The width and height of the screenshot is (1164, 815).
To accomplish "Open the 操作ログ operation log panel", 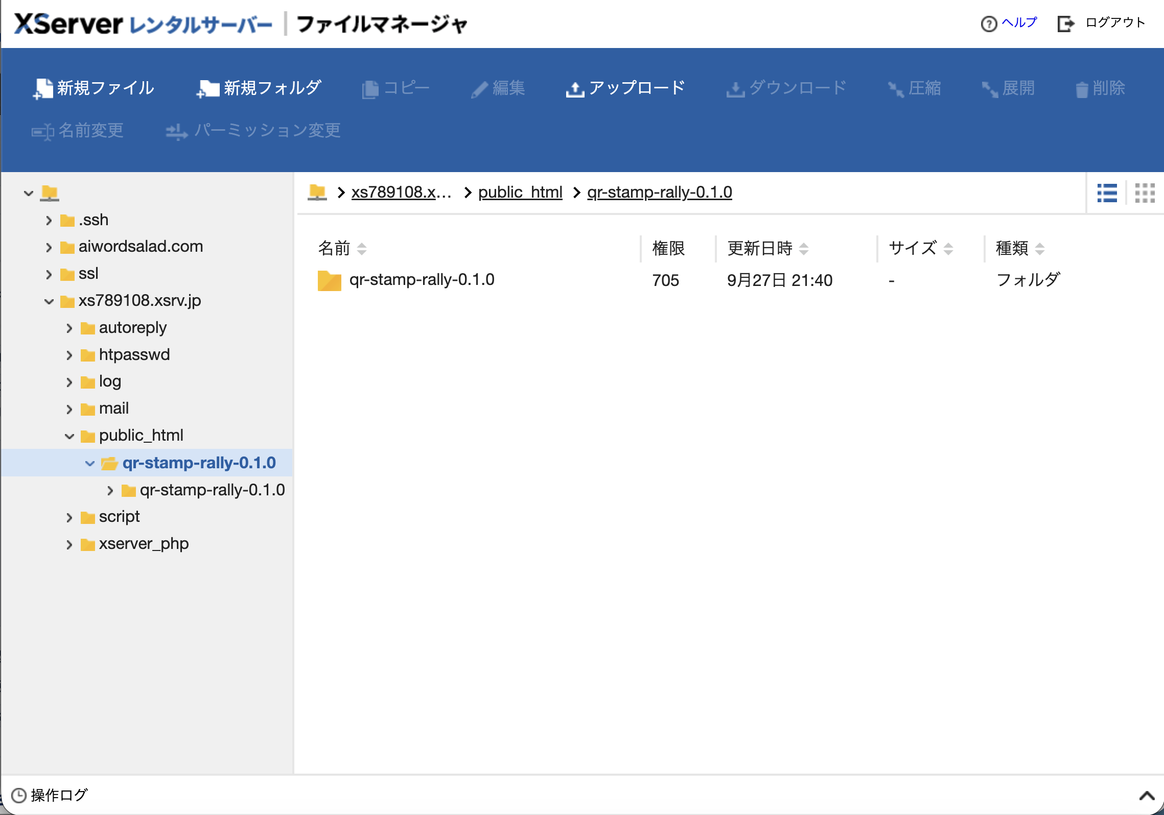I will pyautogui.click(x=50, y=795).
